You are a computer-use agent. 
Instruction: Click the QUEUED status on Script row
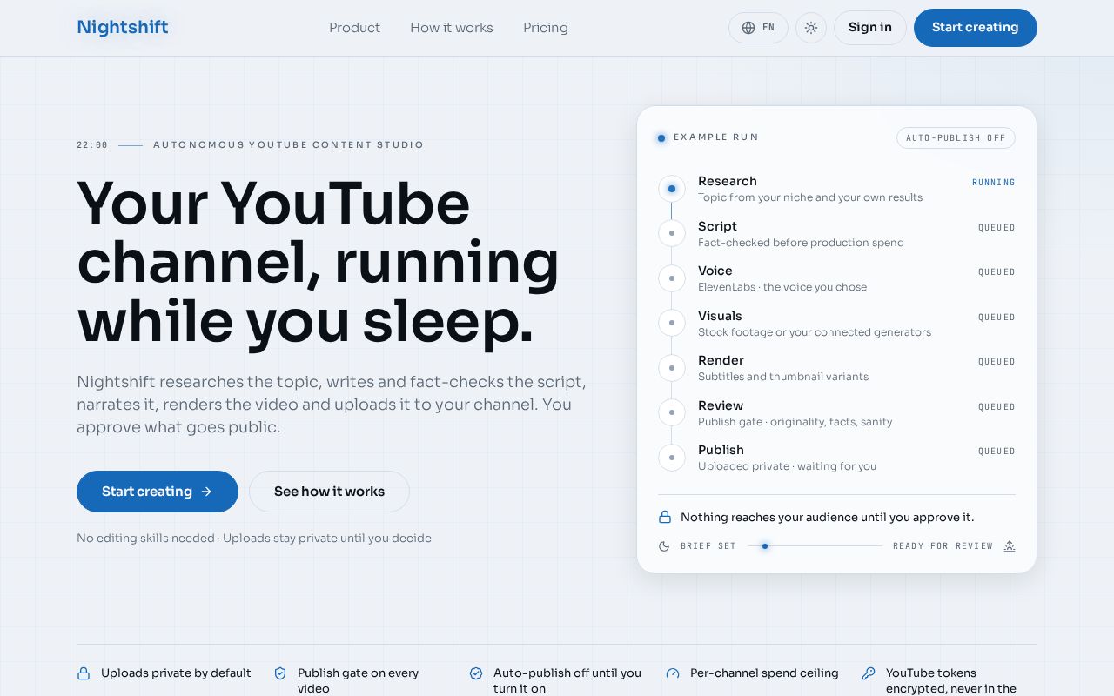(997, 228)
